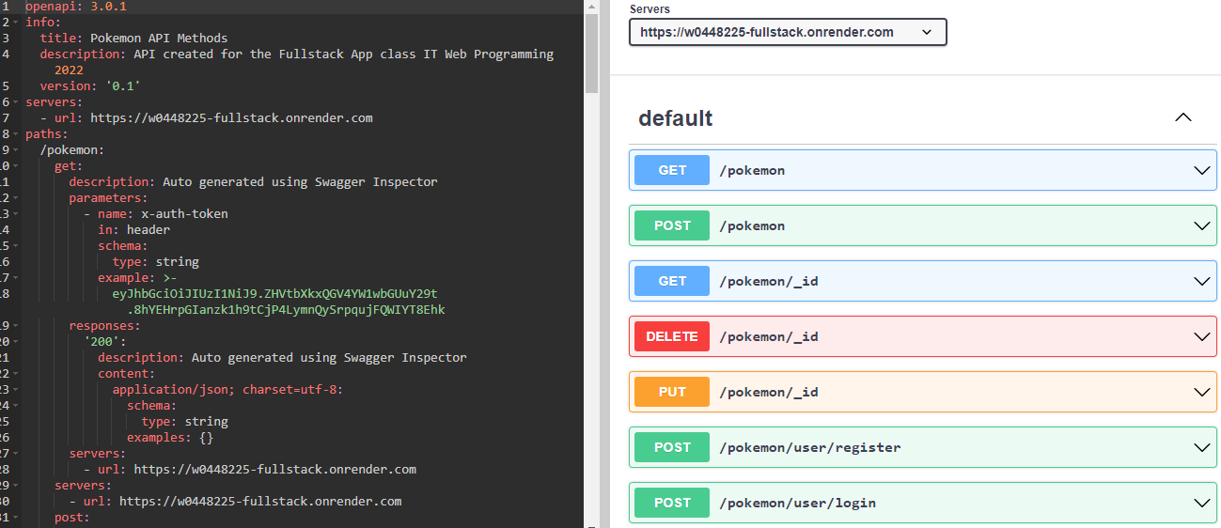Expand GET /pokemon operation chevron
The height and width of the screenshot is (528, 1221).
point(1201,171)
